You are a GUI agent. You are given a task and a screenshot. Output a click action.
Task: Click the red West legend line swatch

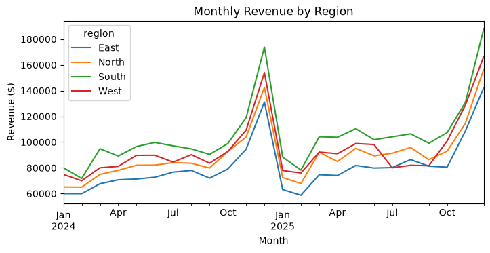click(x=81, y=91)
